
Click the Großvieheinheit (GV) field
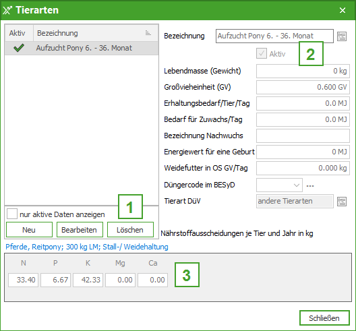(x=303, y=87)
